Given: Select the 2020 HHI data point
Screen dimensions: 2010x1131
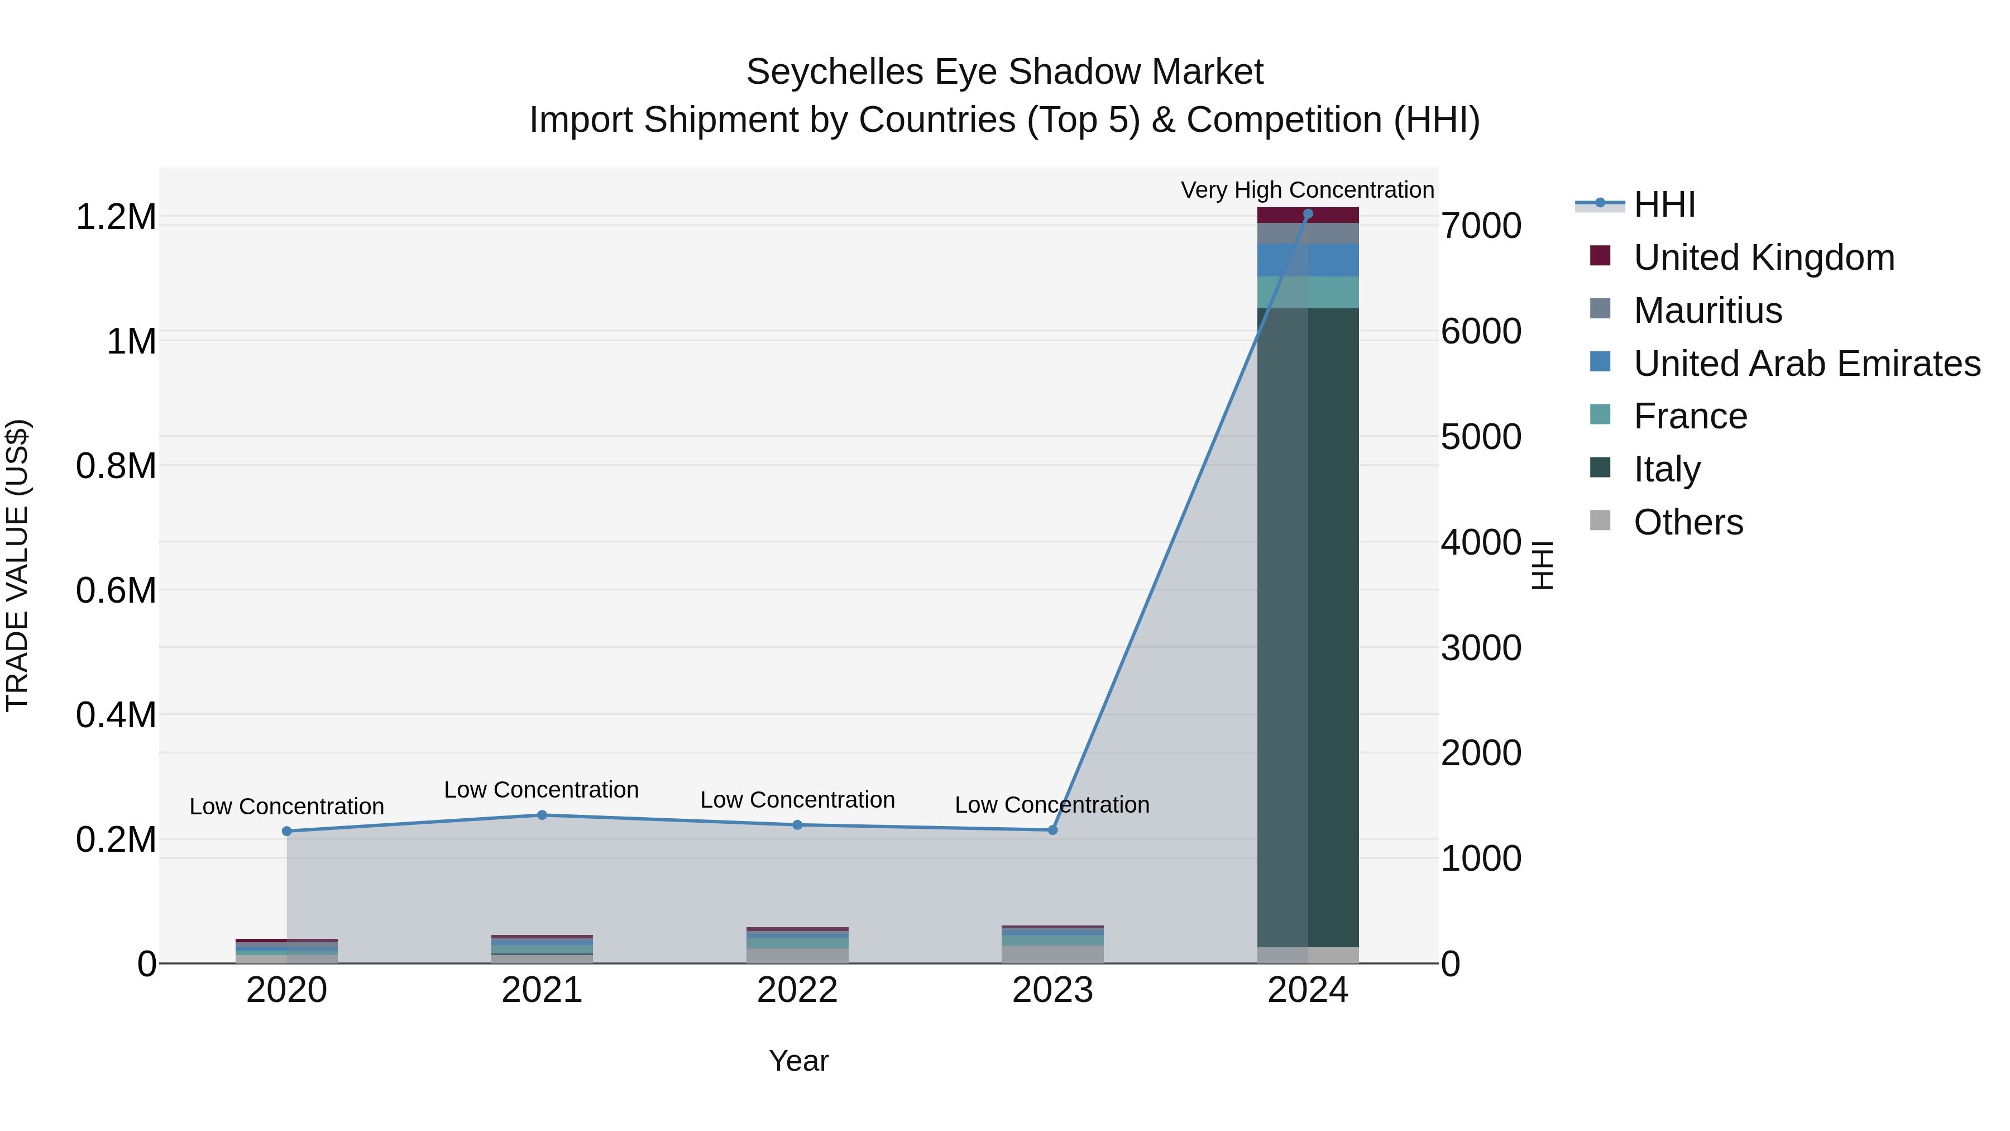Looking at the screenshot, I should [x=286, y=831].
